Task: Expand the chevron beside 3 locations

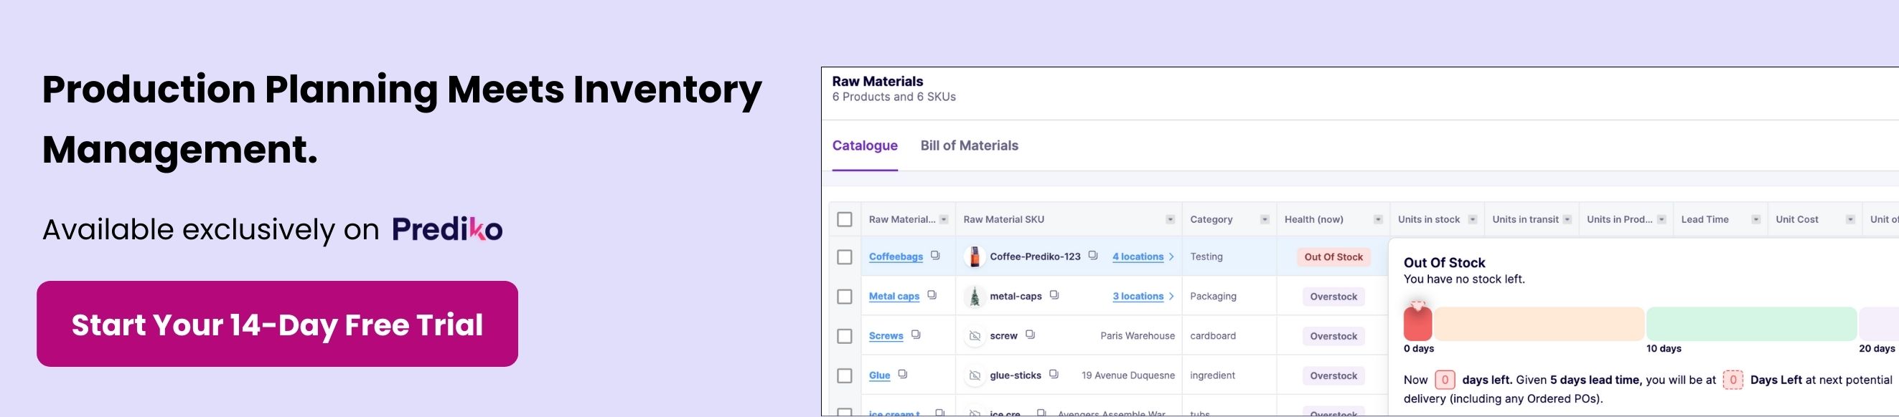Action: pos(1171,297)
